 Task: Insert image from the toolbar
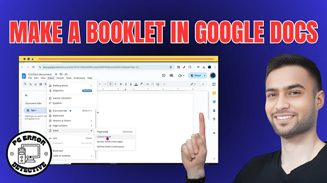pyautogui.click(x=158, y=84)
